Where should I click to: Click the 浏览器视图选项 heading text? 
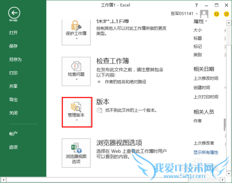[119, 143]
